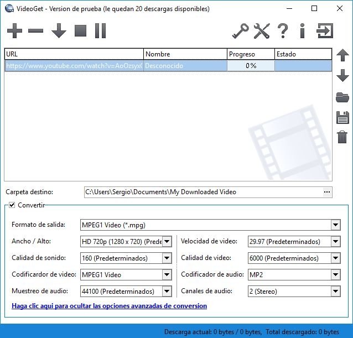Move item up with the side arrow icon
Screen dimensions: 353x338
[x=342, y=55]
